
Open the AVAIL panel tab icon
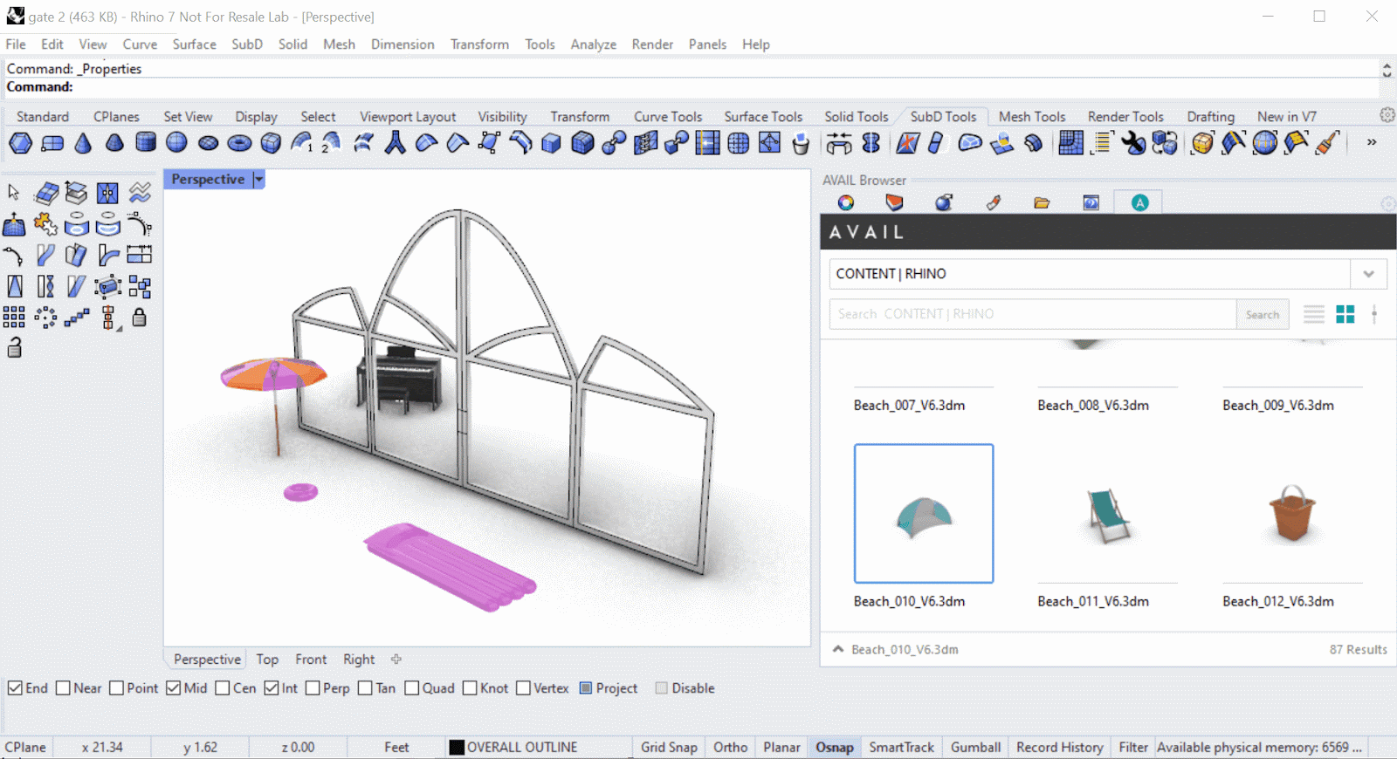pyautogui.click(x=1139, y=202)
